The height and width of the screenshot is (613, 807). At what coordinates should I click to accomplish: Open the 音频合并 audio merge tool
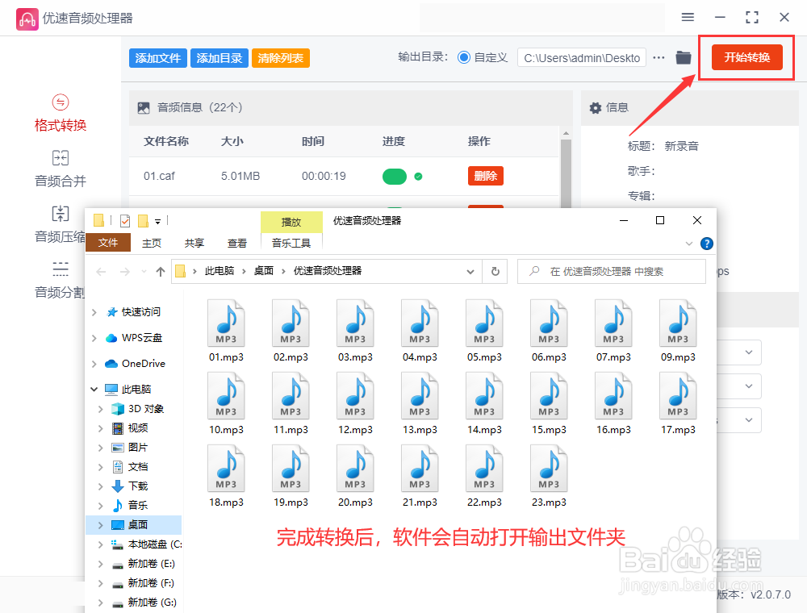click(61, 169)
